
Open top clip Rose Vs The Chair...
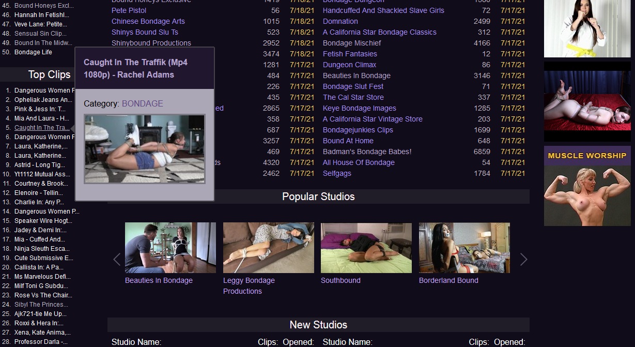pos(43,295)
